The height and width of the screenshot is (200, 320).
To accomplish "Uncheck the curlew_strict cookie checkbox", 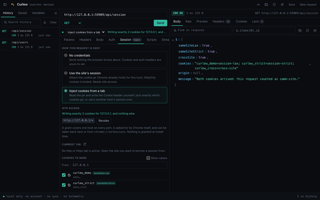I will coord(64,185).
